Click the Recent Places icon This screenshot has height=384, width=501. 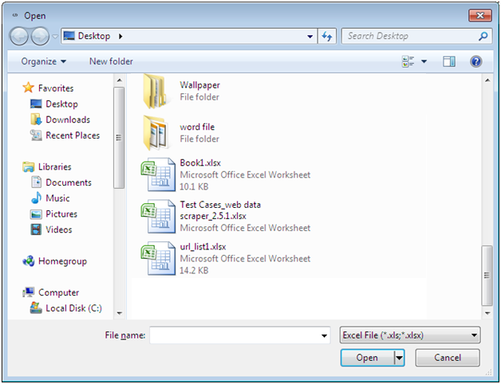[x=36, y=135]
